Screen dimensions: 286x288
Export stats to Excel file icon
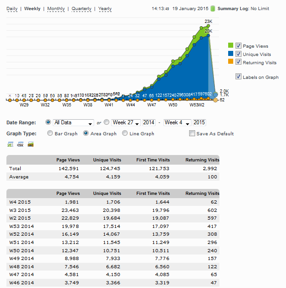pyautogui.click(x=10, y=144)
